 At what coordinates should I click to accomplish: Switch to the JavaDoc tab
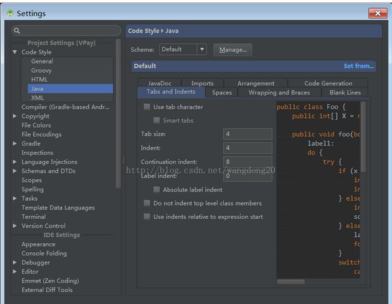click(160, 83)
